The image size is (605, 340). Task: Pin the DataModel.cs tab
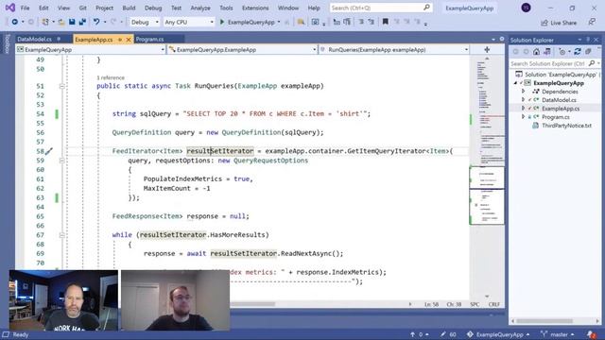59,39
